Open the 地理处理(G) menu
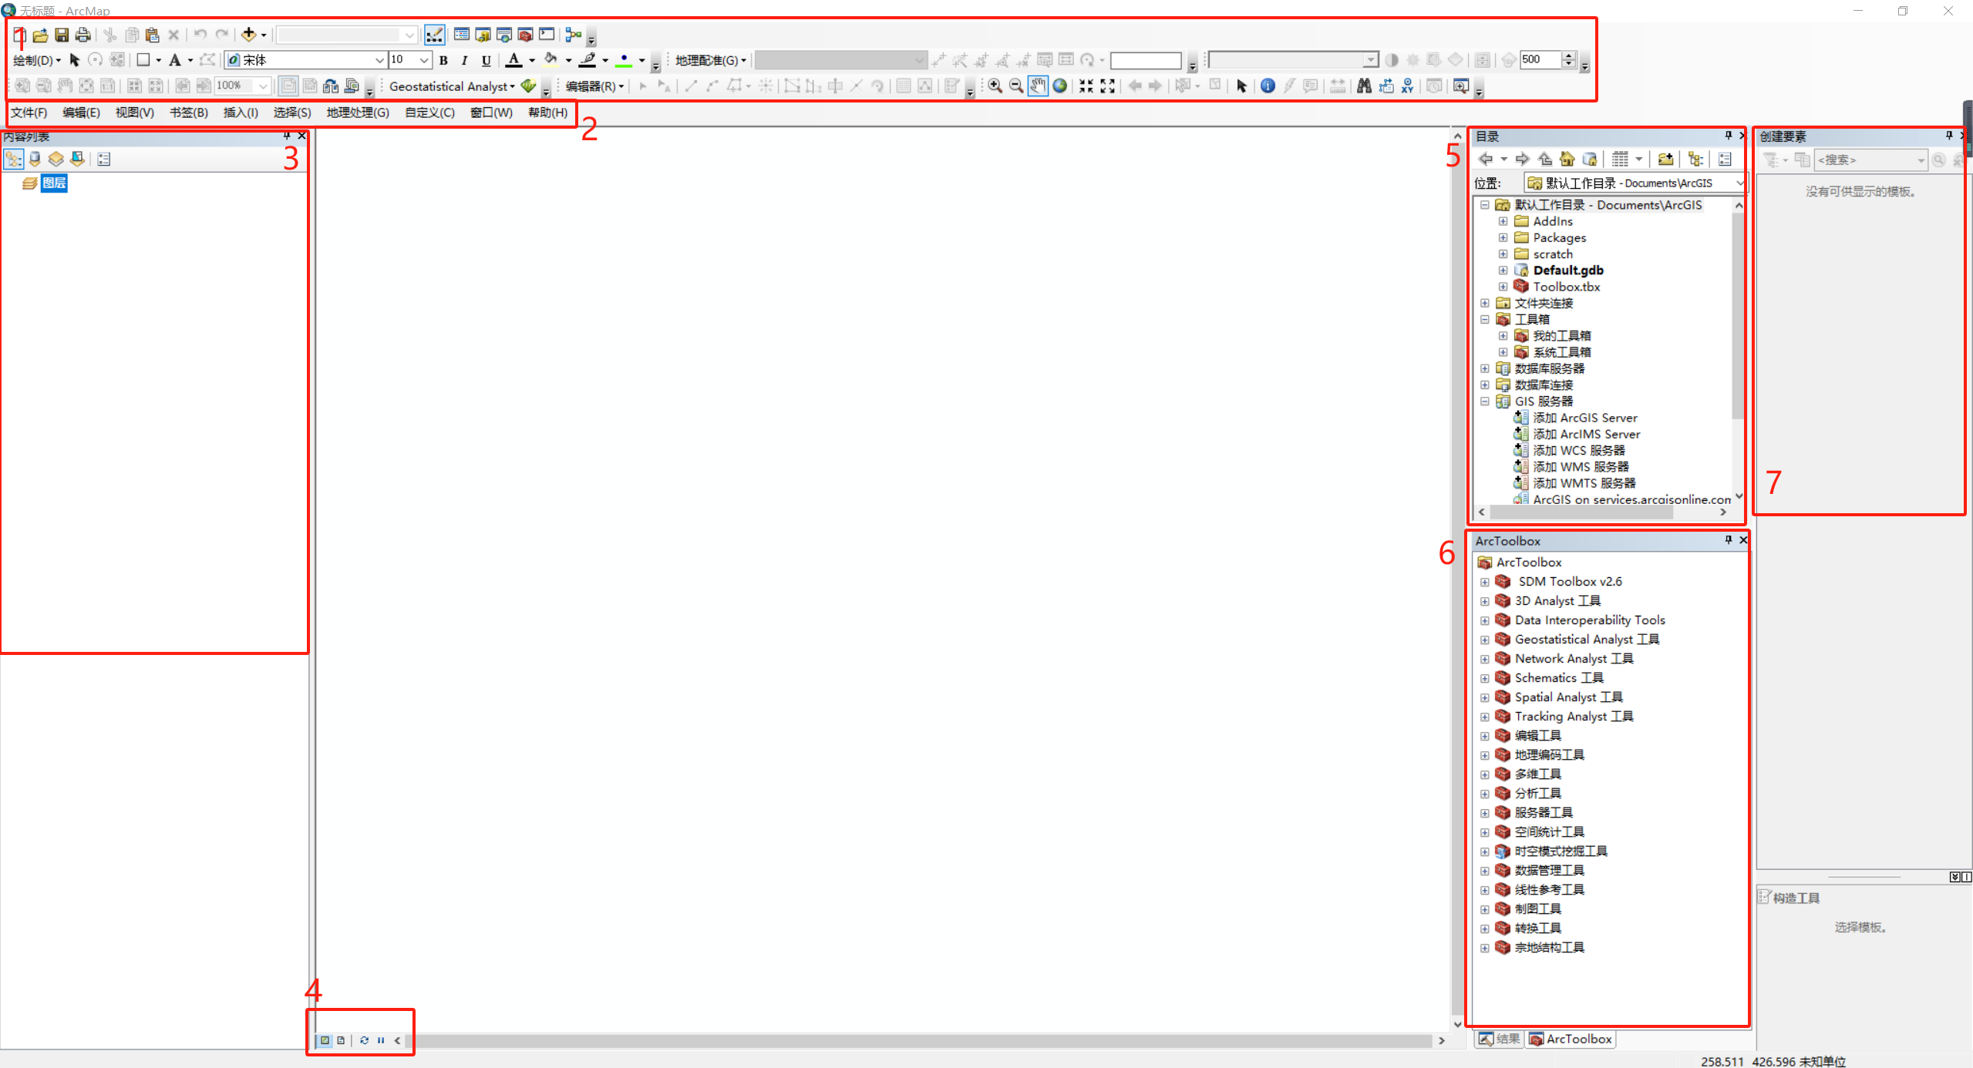The image size is (1973, 1068). coord(358,113)
